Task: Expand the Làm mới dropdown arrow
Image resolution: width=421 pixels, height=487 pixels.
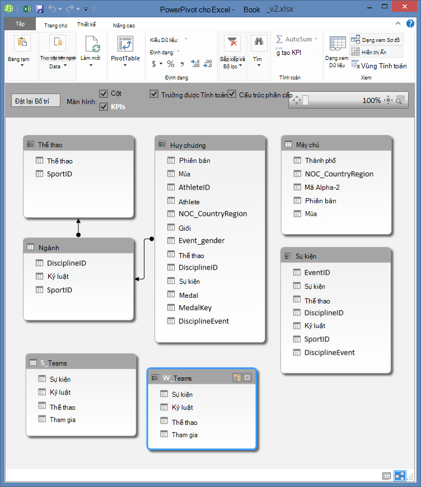Action: [91, 65]
